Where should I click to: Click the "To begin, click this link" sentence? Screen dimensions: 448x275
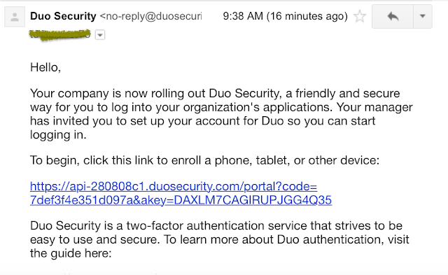point(204,160)
